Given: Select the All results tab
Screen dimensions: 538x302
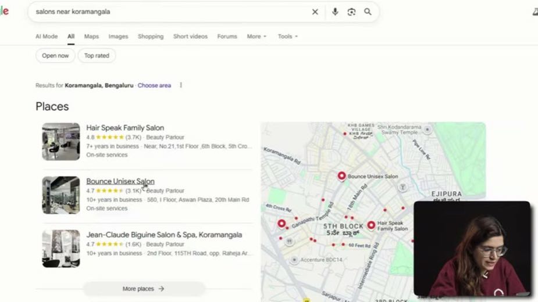Looking at the screenshot, I should (x=71, y=37).
